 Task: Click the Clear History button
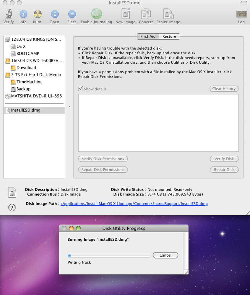click(224, 89)
